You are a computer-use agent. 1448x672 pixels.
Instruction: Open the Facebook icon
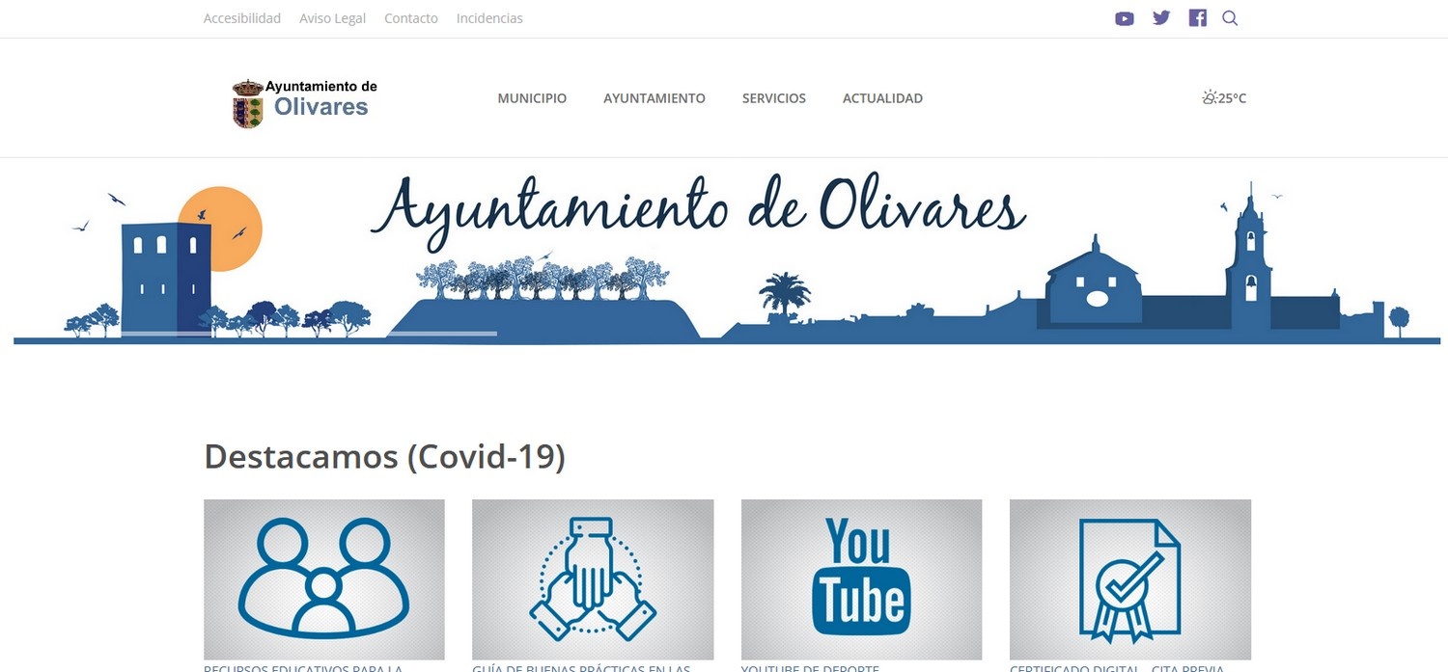[x=1197, y=17]
